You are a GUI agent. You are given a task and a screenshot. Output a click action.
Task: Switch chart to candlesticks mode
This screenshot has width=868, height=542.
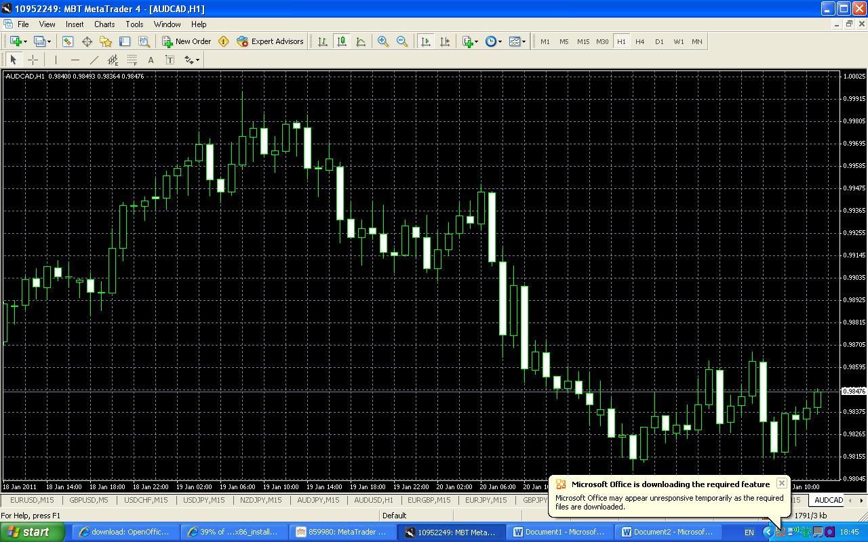point(342,41)
